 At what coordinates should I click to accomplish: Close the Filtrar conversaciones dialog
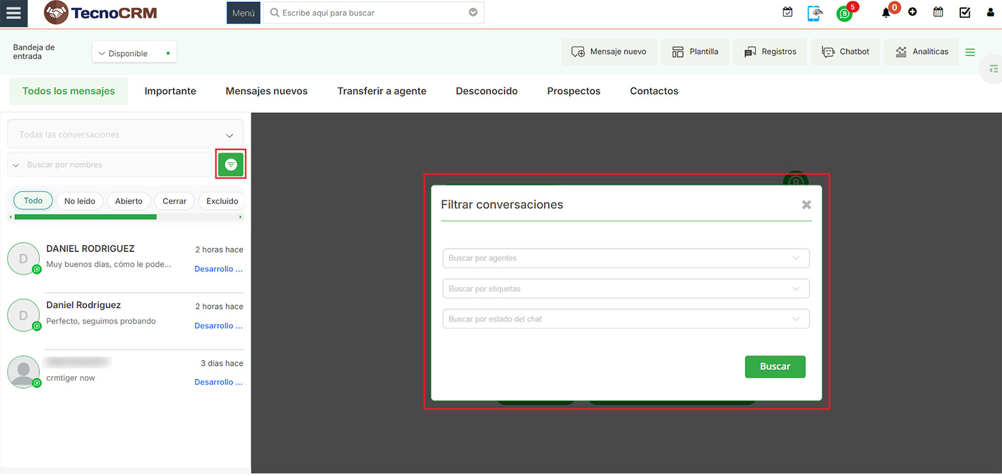click(806, 205)
